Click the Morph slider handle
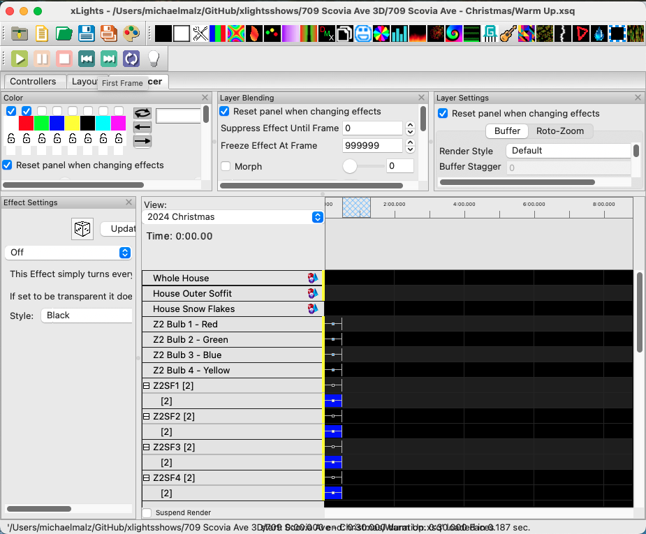 tap(350, 166)
